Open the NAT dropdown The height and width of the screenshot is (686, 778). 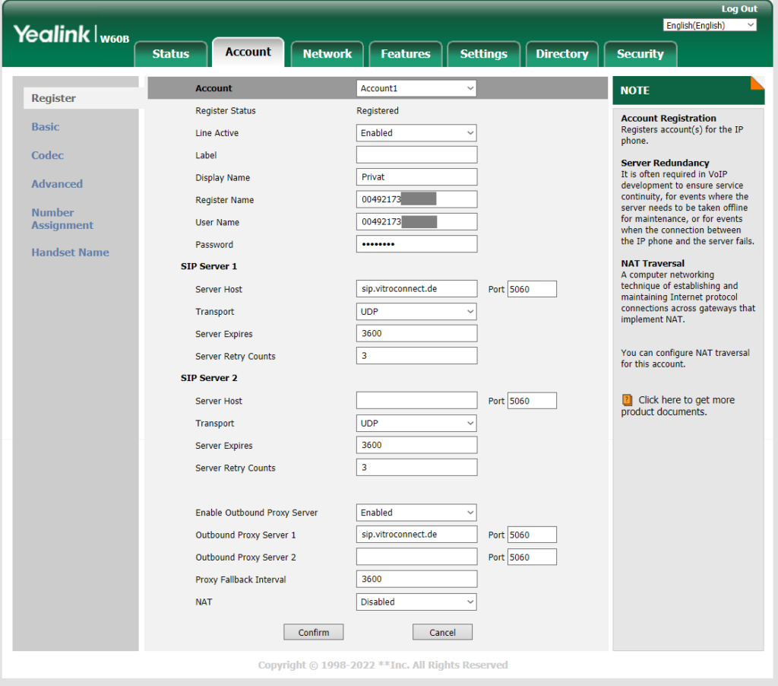(416, 602)
